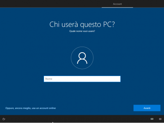Open the volume speaker icon

tap(160, 119)
